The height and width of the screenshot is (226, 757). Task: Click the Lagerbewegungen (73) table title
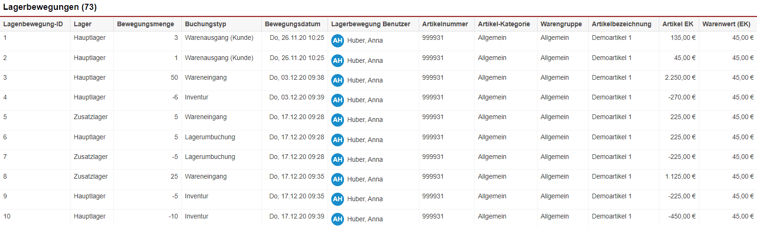pyautogui.click(x=50, y=7)
